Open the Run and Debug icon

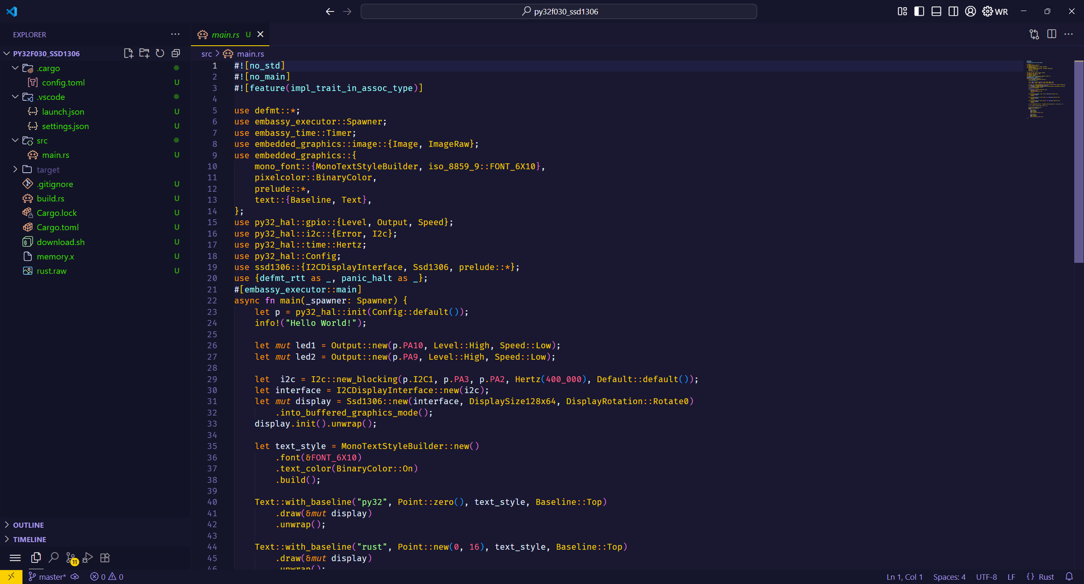click(x=88, y=558)
